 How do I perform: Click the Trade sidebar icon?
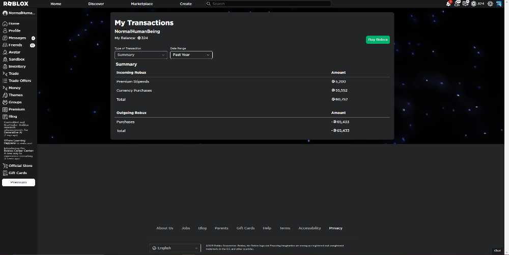tap(5, 74)
